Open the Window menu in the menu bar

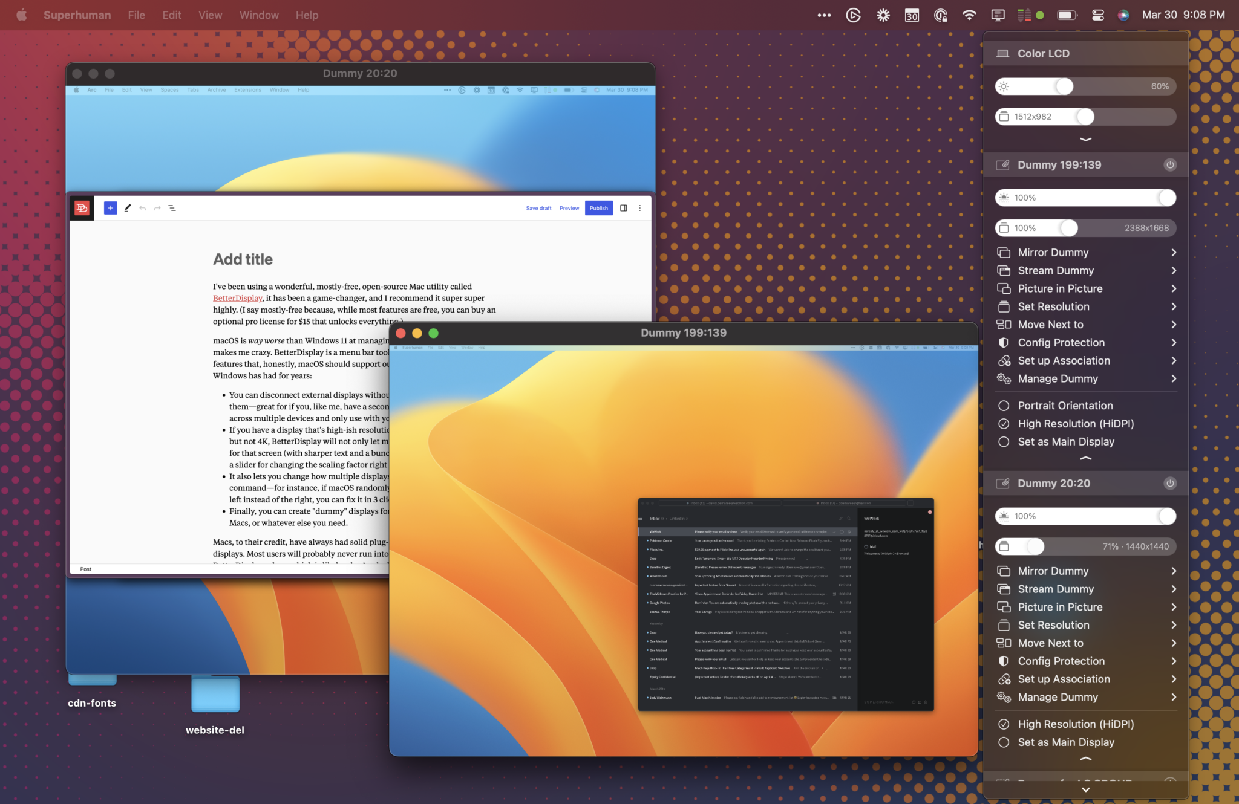(259, 15)
